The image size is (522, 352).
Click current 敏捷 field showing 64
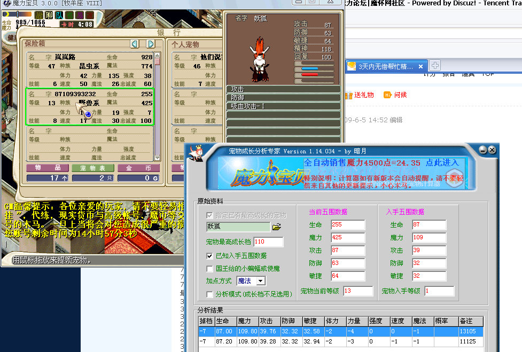click(x=348, y=276)
